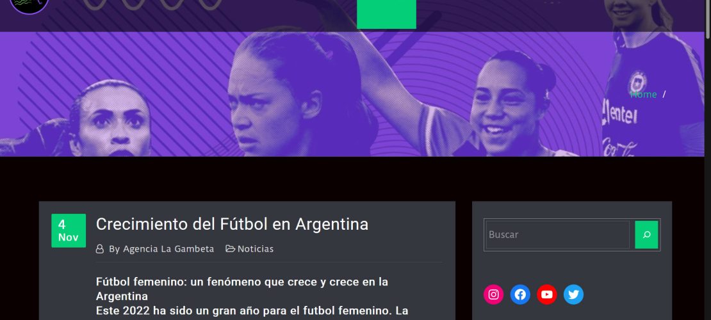Viewport: 711px width, 320px height.
Task: Click the site logo in header corner
Action: pos(29,6)
